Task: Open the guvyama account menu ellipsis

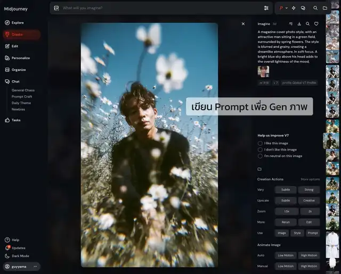Action: 35,266
